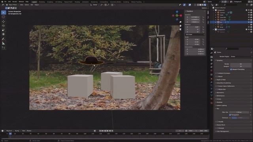Open the File menu
This screenshot has height=142, width=253.
coord(5,2)
